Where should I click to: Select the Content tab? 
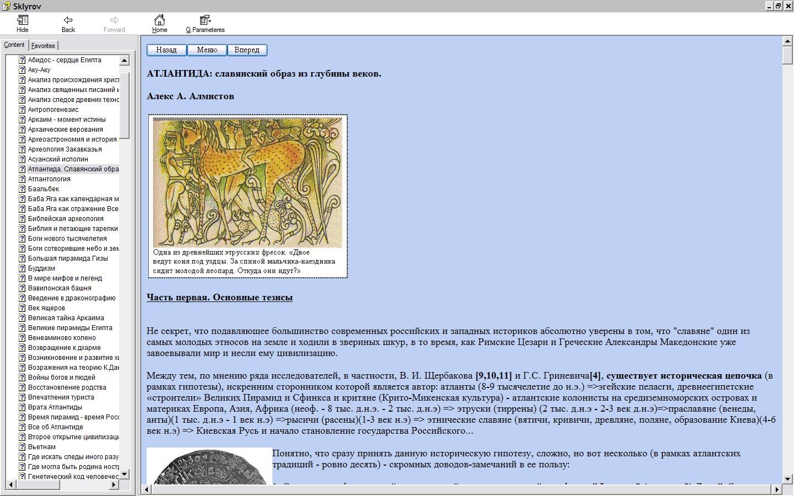pyautogui.click(x=14, y=45)
